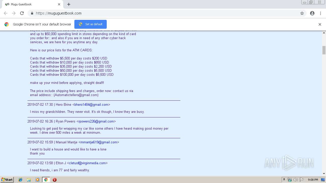Click Automatictellers@gmail.com text

[76, 95]
